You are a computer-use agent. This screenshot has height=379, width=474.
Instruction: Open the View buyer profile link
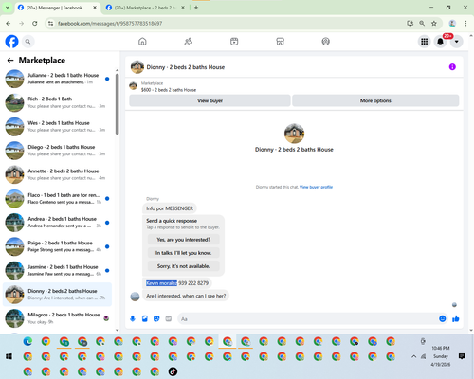pos(316,187)
